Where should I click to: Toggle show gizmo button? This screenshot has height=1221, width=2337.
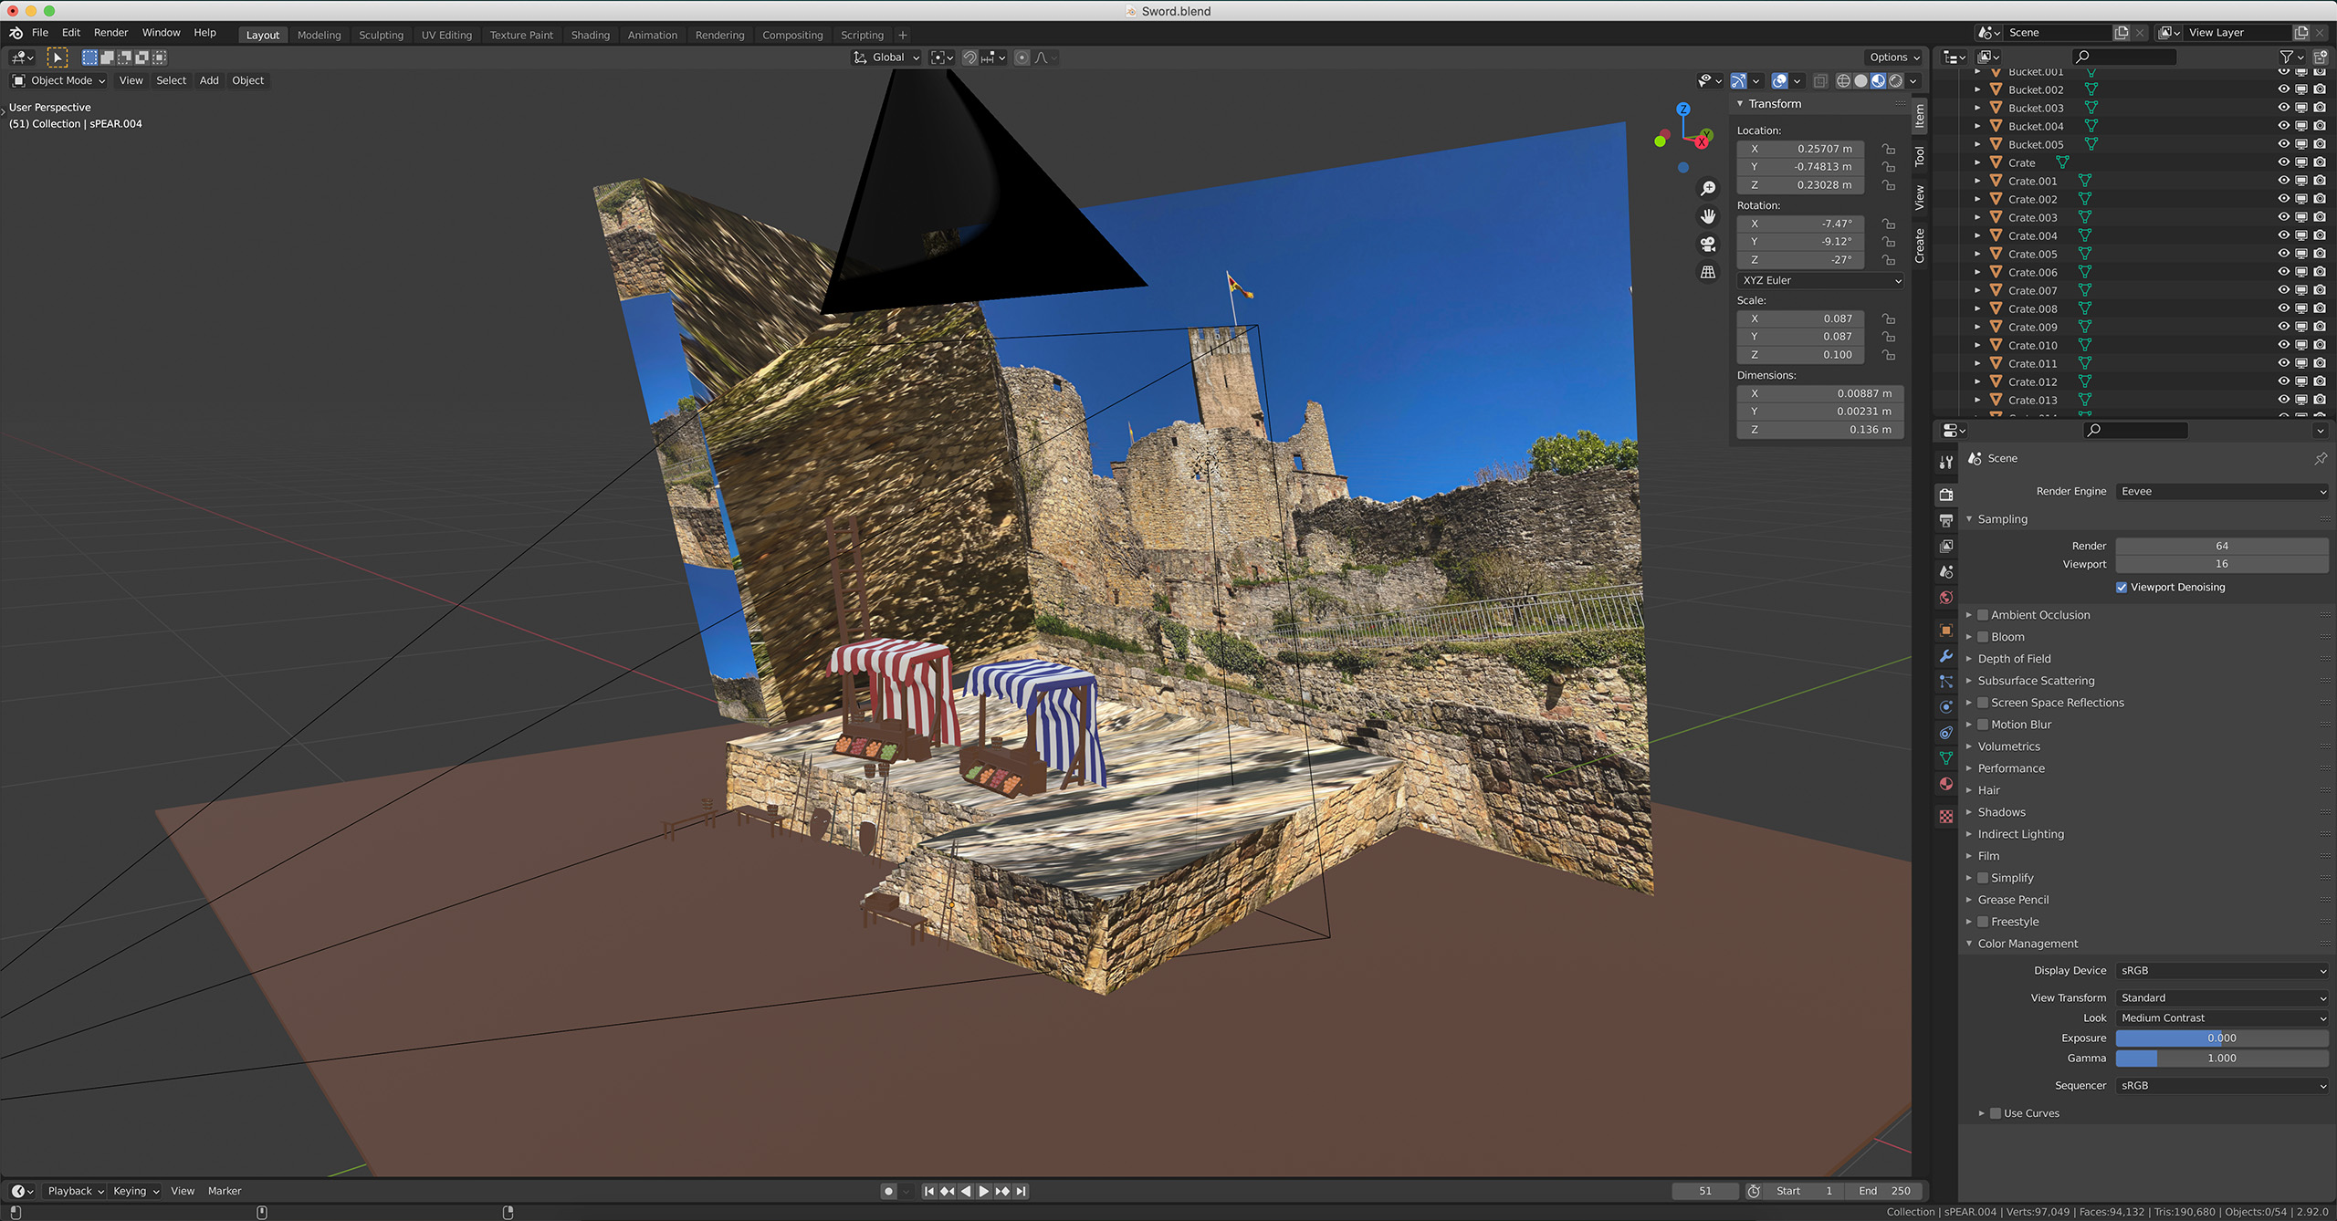point(1738,81)
